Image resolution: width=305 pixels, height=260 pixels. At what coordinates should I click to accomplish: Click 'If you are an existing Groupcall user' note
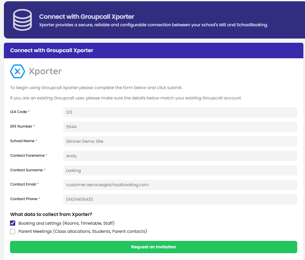[x=126, y=98]
